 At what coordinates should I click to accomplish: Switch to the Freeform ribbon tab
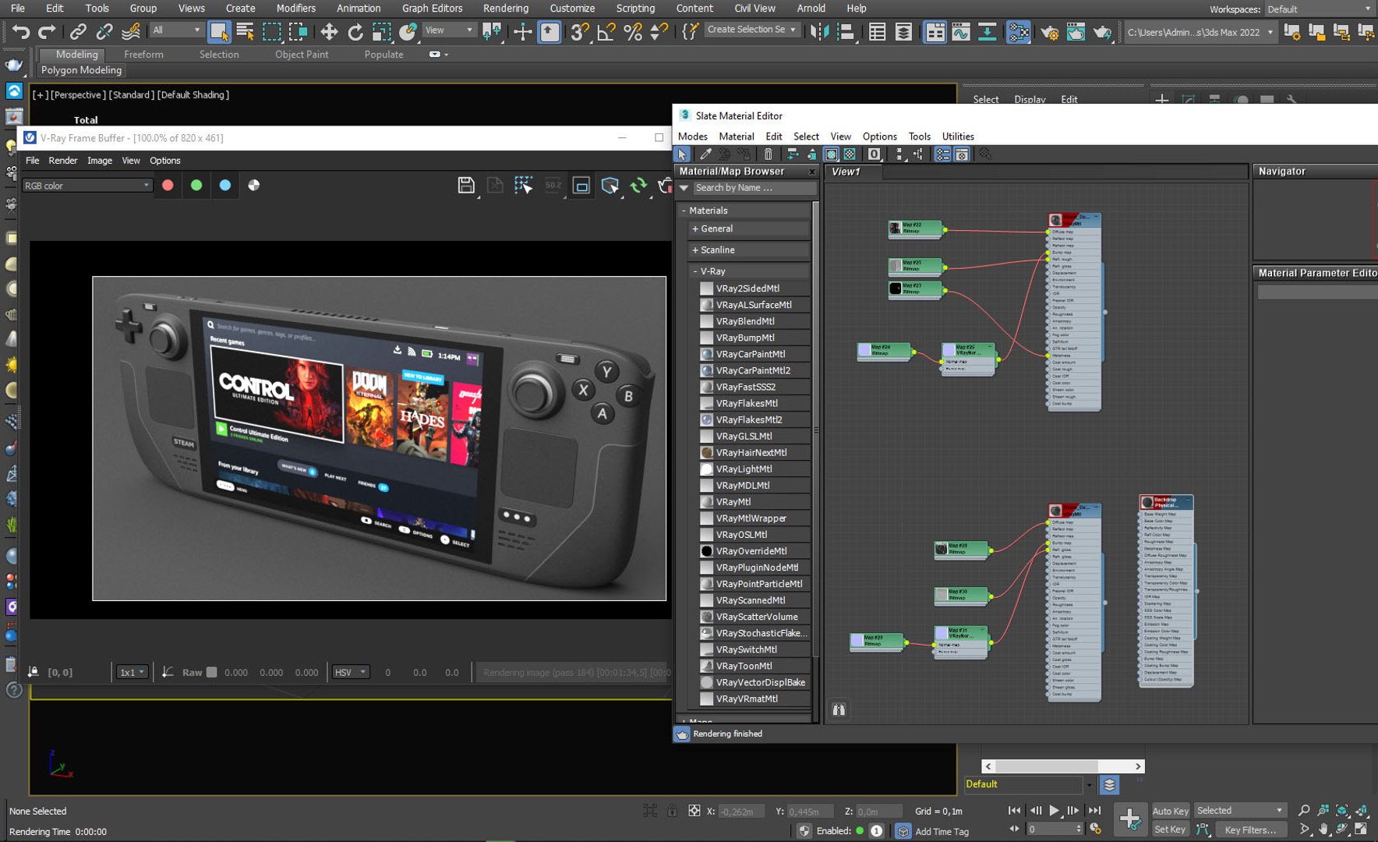click(143, 55)
